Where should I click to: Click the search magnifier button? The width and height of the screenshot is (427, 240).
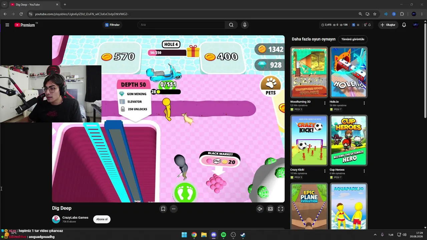click(231, 25)
